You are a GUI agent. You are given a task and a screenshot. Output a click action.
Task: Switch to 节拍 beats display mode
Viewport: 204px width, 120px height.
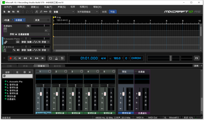point(113,12)
